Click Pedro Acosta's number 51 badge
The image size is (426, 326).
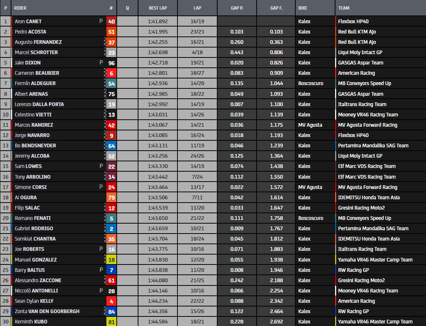click(111, 32)
